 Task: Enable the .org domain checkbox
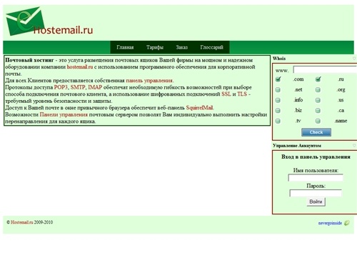point(318,90)
